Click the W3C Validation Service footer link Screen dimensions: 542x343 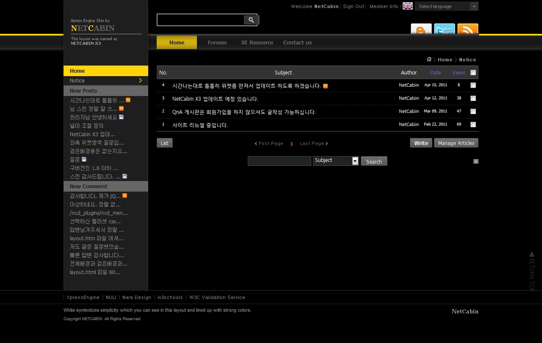coord(217,297)
